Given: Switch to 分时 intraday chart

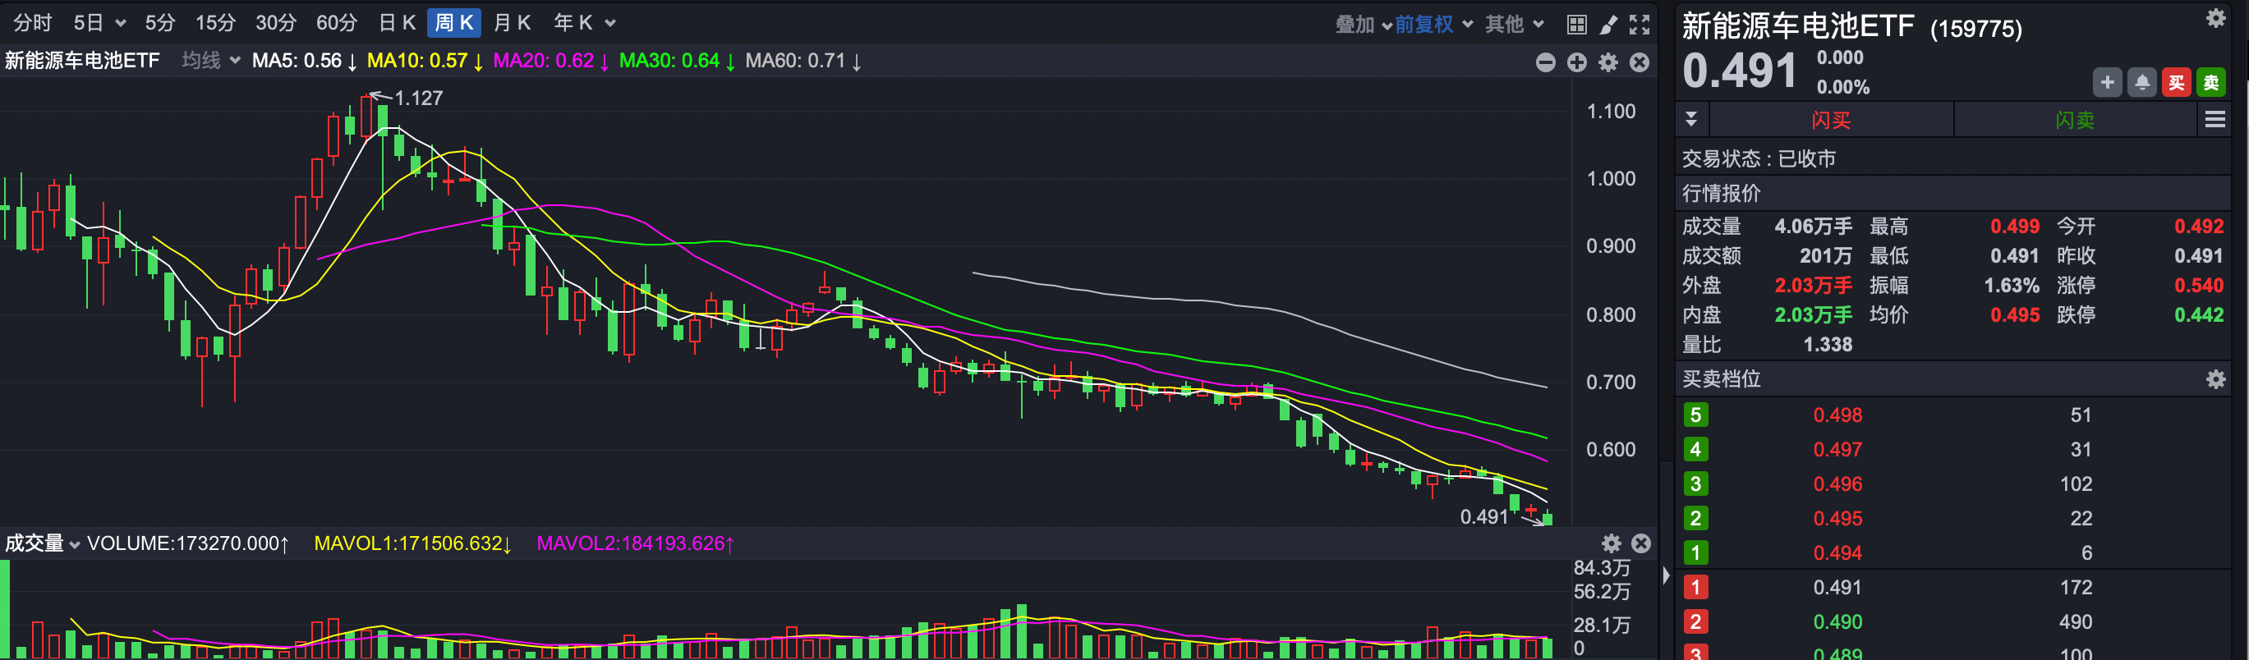Looking at the screenshot, I should [x=32, y=23].
